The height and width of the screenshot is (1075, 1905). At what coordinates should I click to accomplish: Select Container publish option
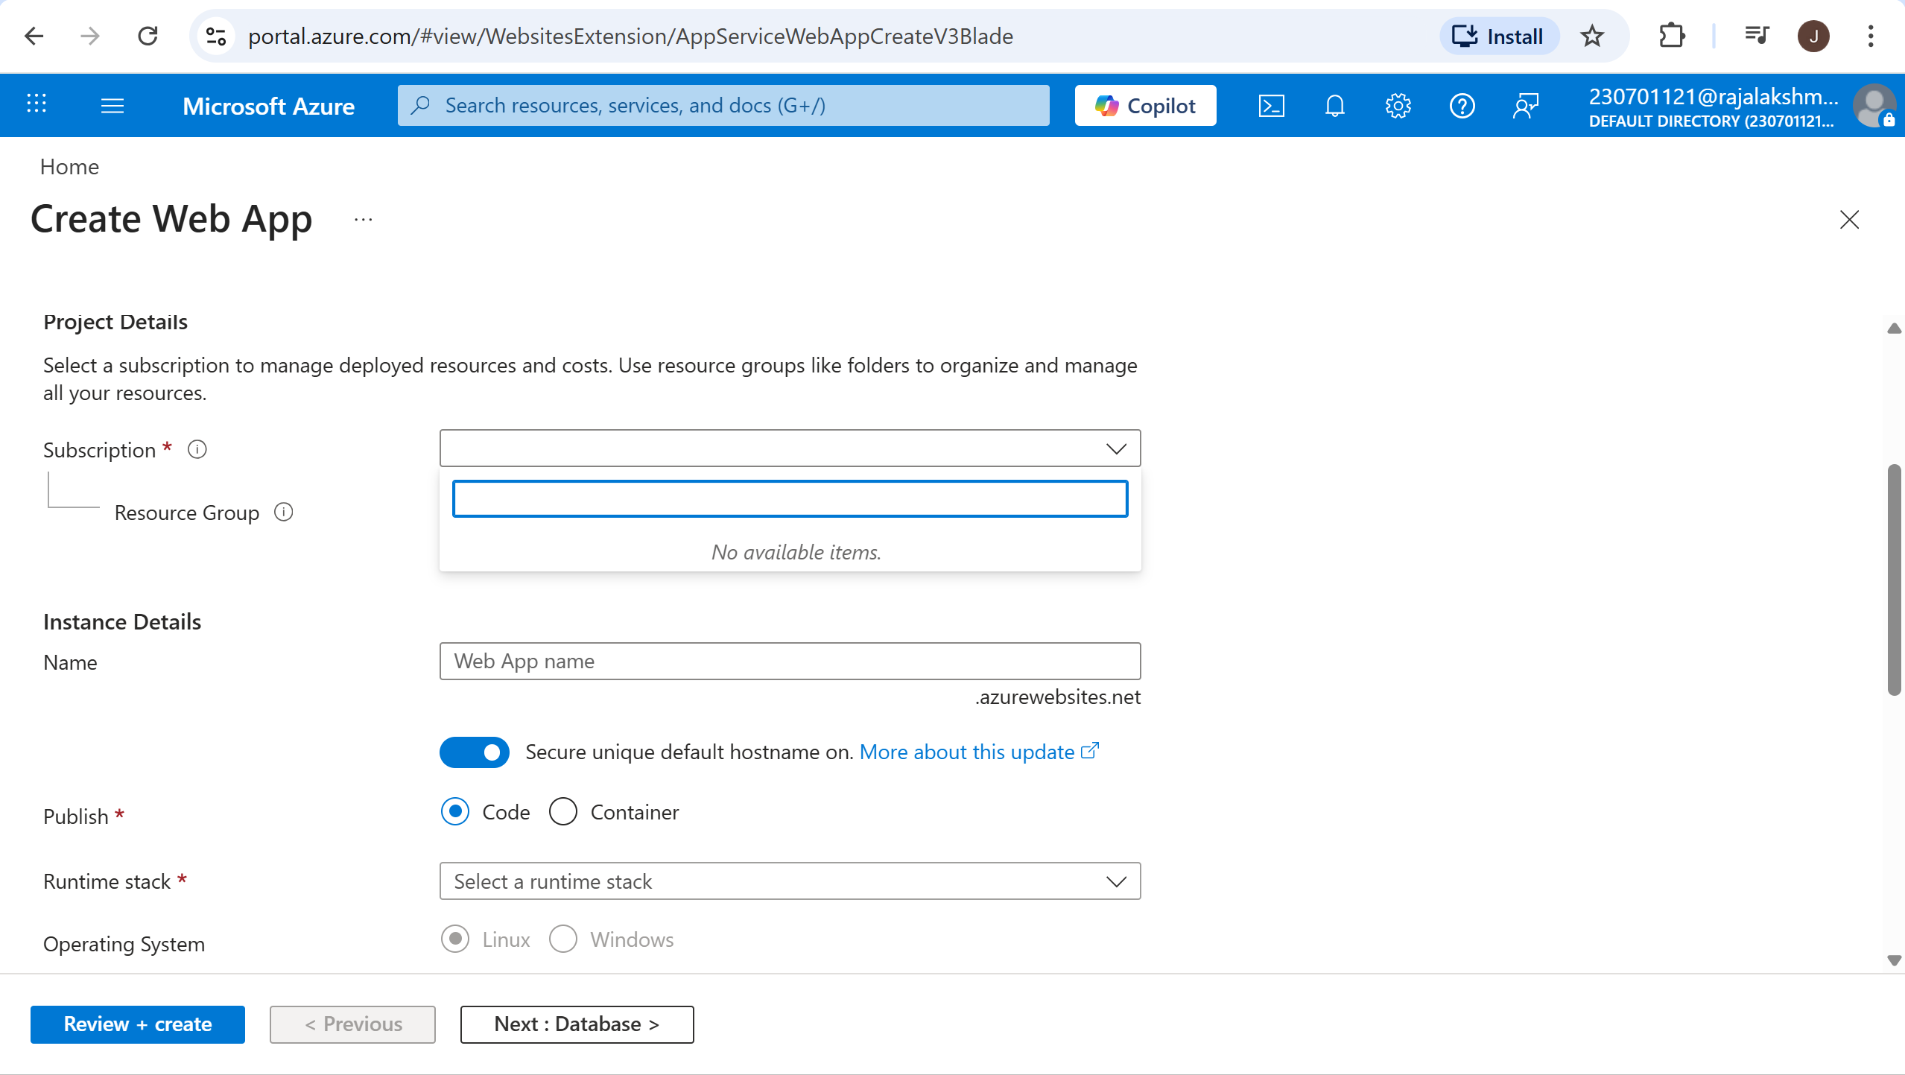(563, 812)
